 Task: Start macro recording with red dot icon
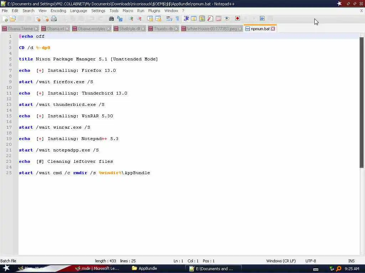coord(237,18)
